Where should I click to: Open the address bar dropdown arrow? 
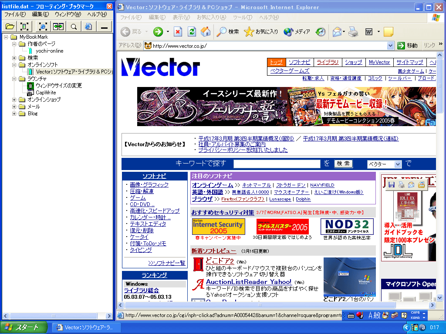390,45
